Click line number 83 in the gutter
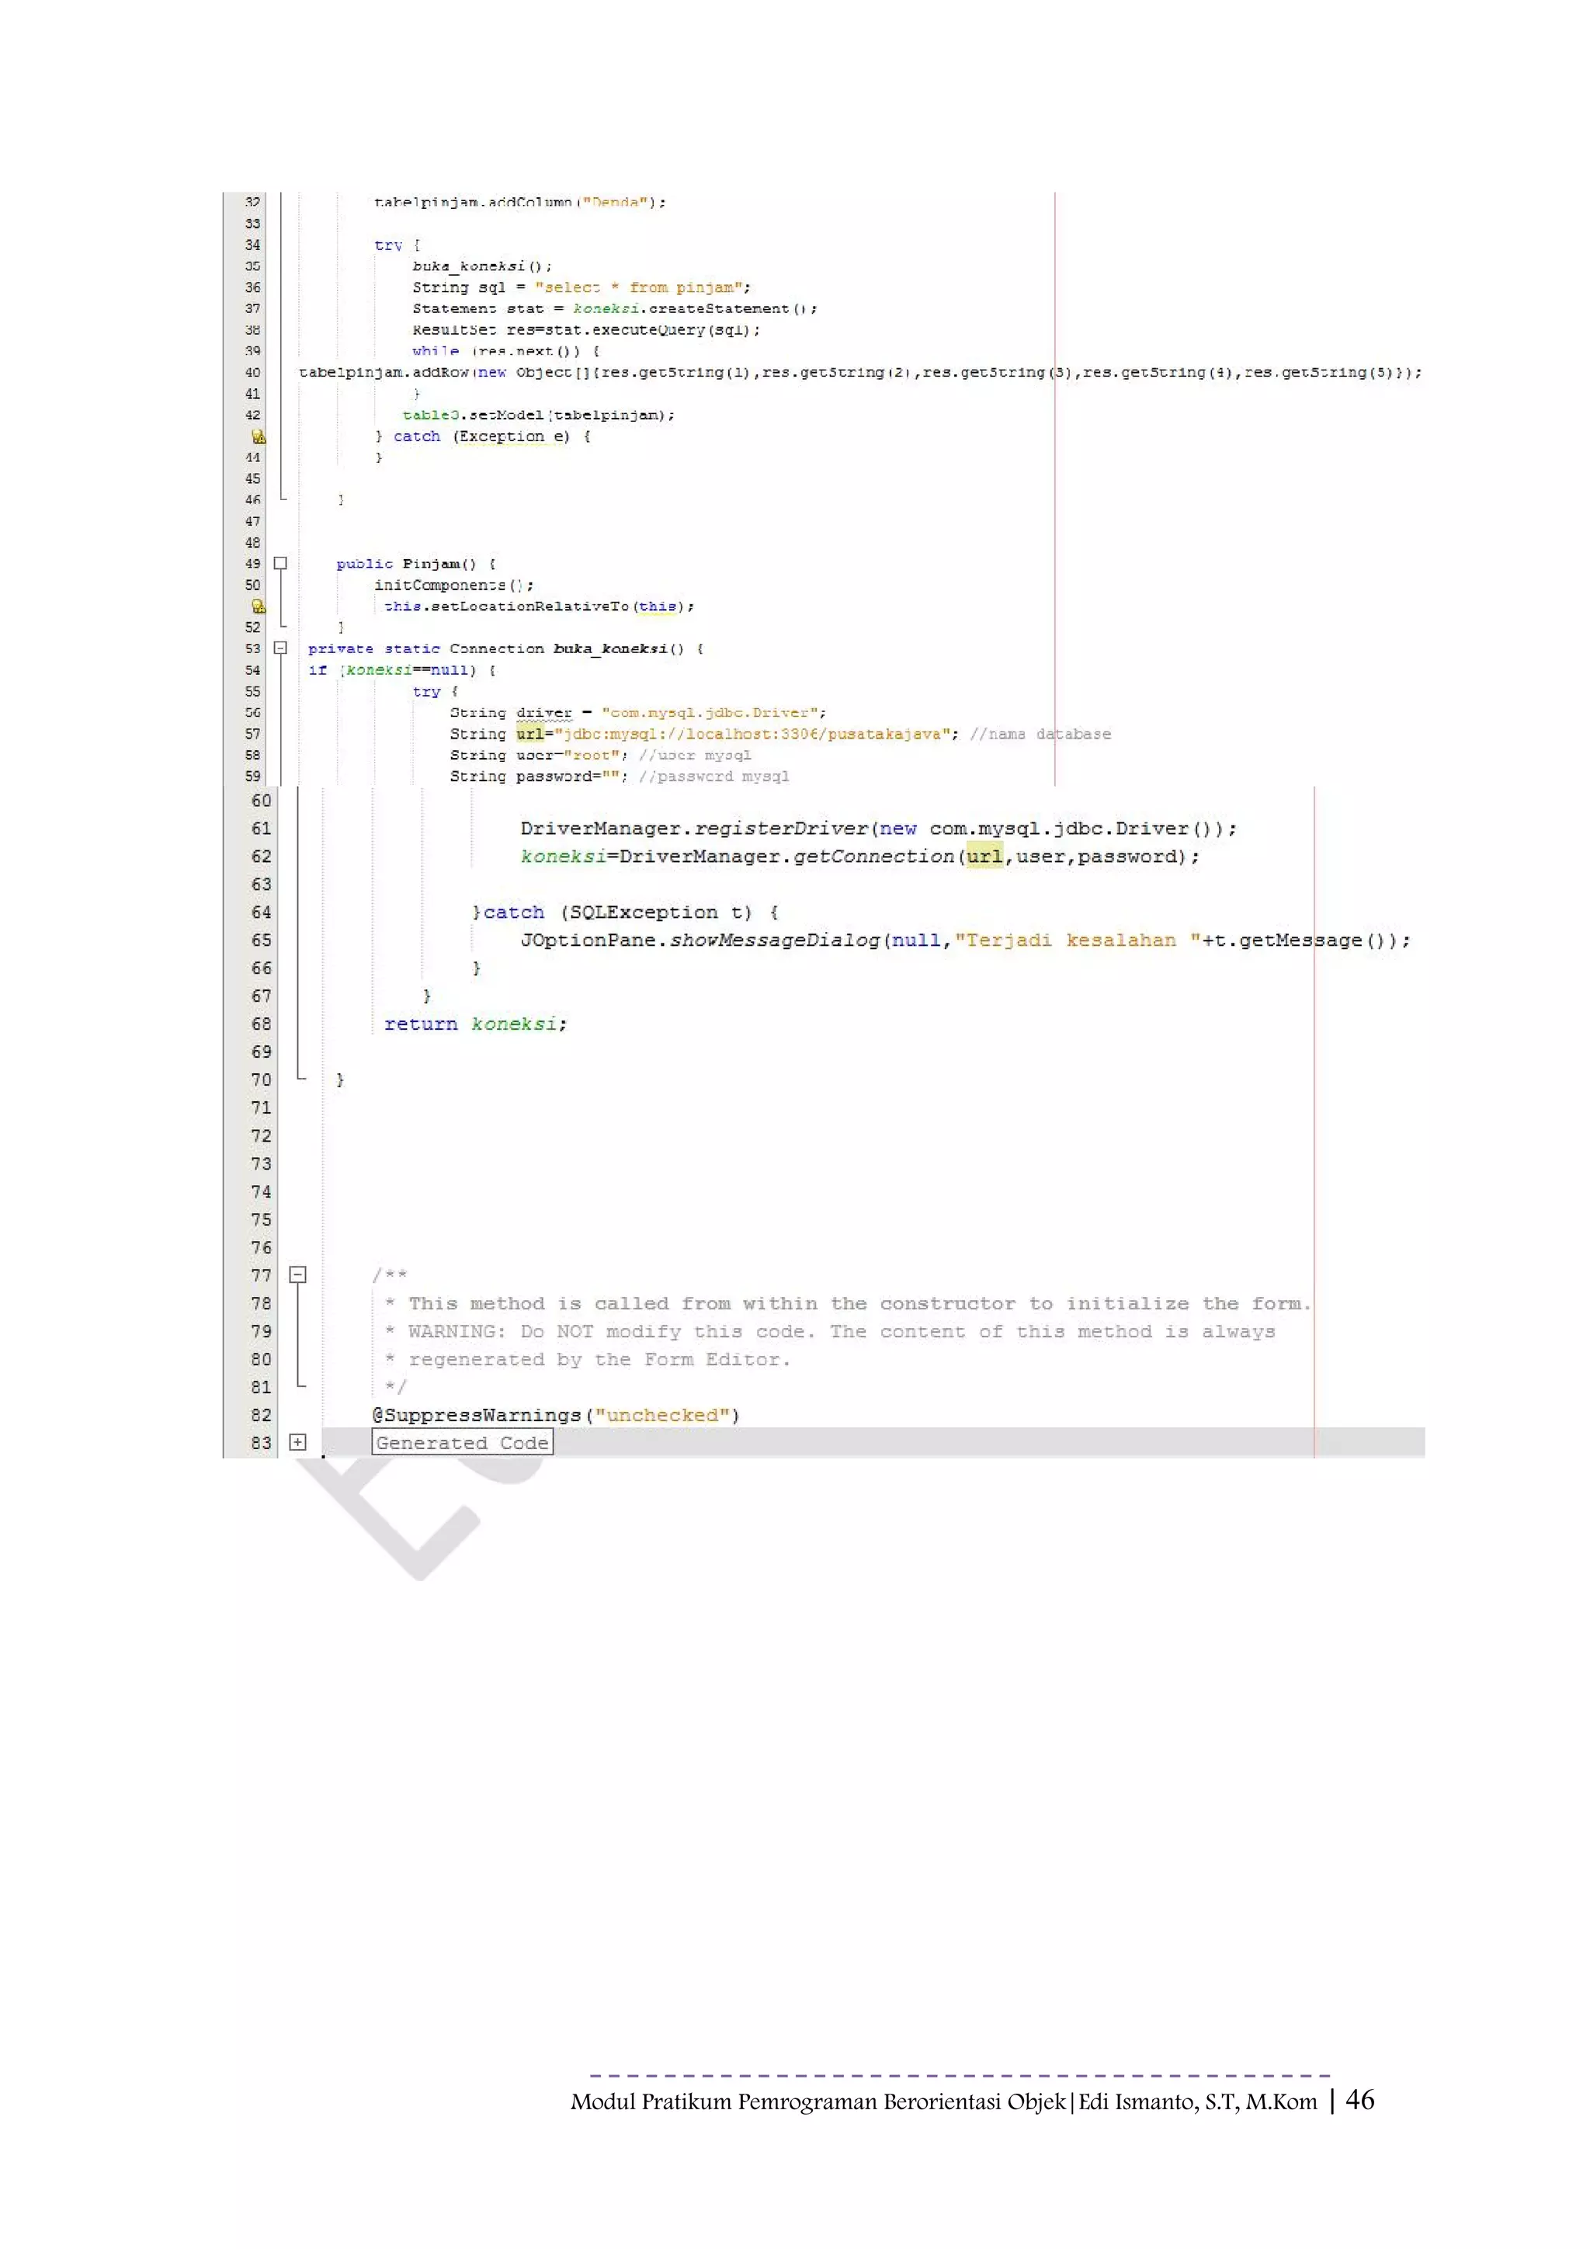Viewport: 1590px width, 2249px height. pos(262,1443)
